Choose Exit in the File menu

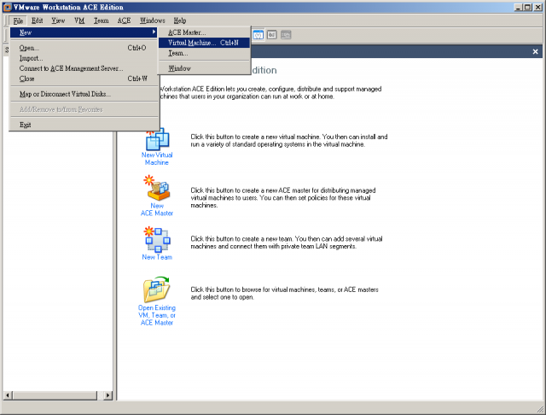[x=84, y=125]
